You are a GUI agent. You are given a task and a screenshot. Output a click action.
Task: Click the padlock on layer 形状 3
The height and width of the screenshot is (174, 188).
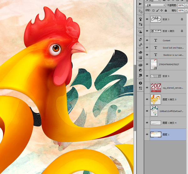click(x=182, y=19)
